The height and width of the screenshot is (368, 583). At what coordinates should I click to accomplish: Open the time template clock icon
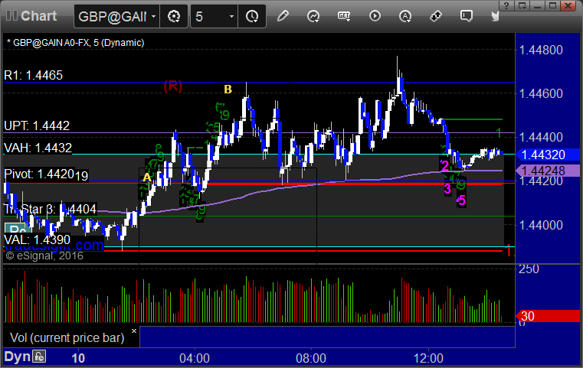pos(252,16)
